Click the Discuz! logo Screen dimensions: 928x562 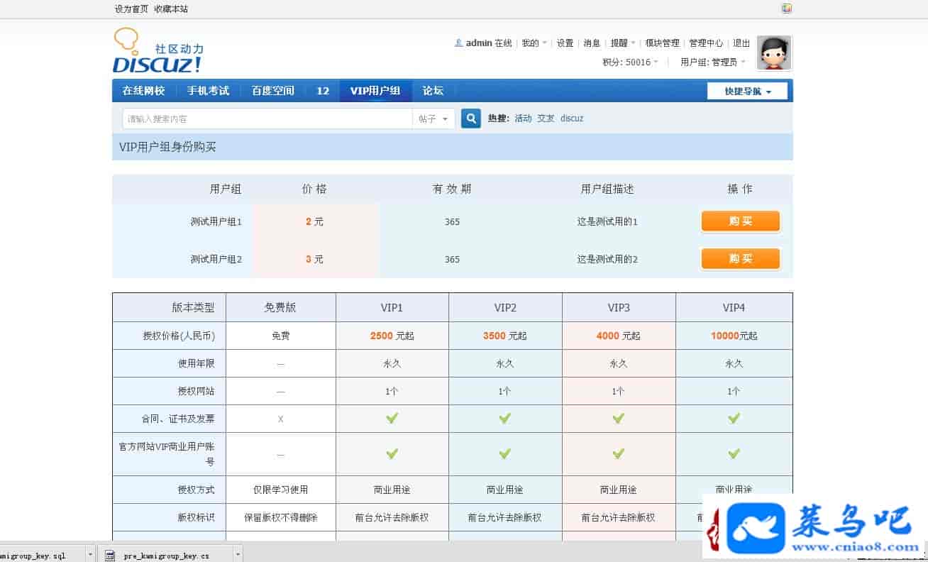pos(158,53)
